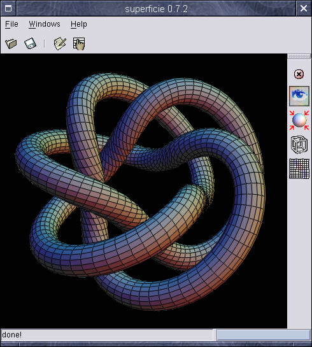Open the Help menu
The height and width of the screenshot is (347, 312).
click(x=79, y=24)
